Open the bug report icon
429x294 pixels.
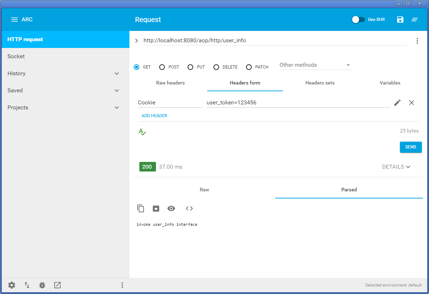pyautogui.click(x=42, y=285)
